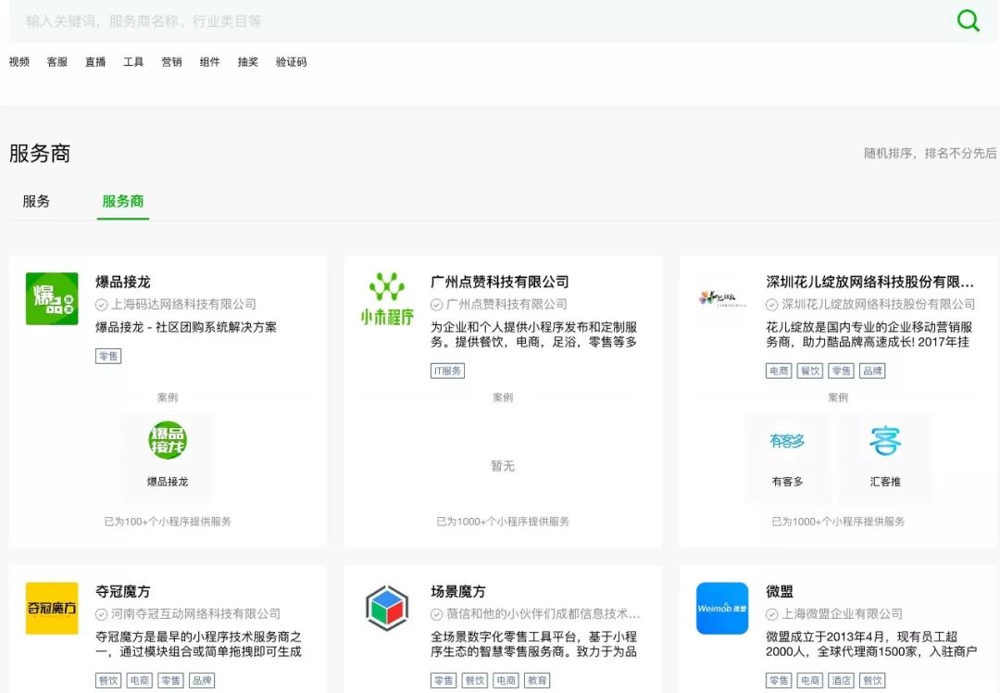Switch to the 服务 tab
This screenshot has width=1000, height=693.
tap(36, 201)
